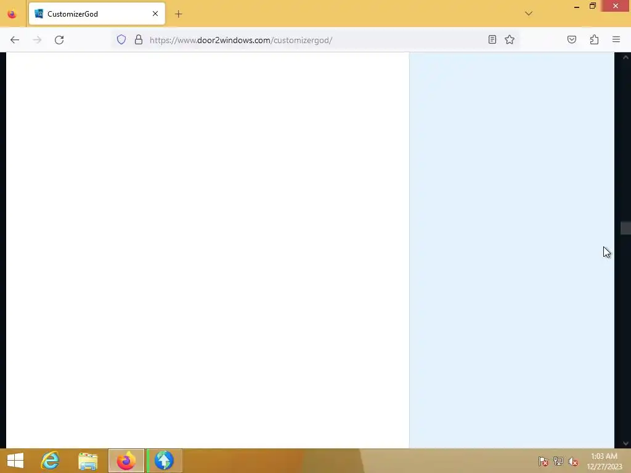Screen dimensions: 631x473
Task: Open the Firefox hamburger application menu
Action: tap(616, 39)
